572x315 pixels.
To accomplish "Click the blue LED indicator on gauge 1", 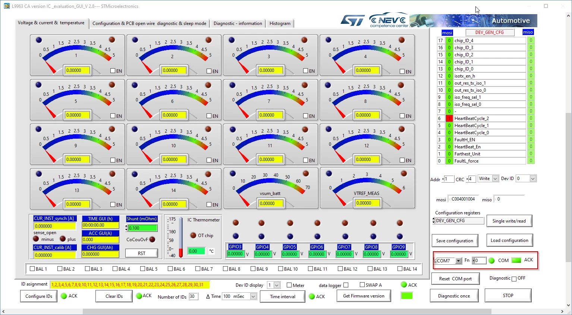I will click(39, 40).
